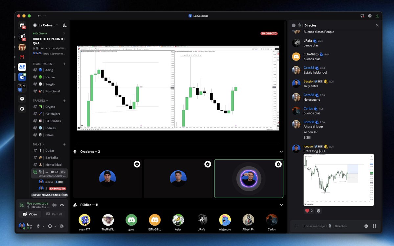
Task: Open the brown torii gate server
Action: point(22,47)
